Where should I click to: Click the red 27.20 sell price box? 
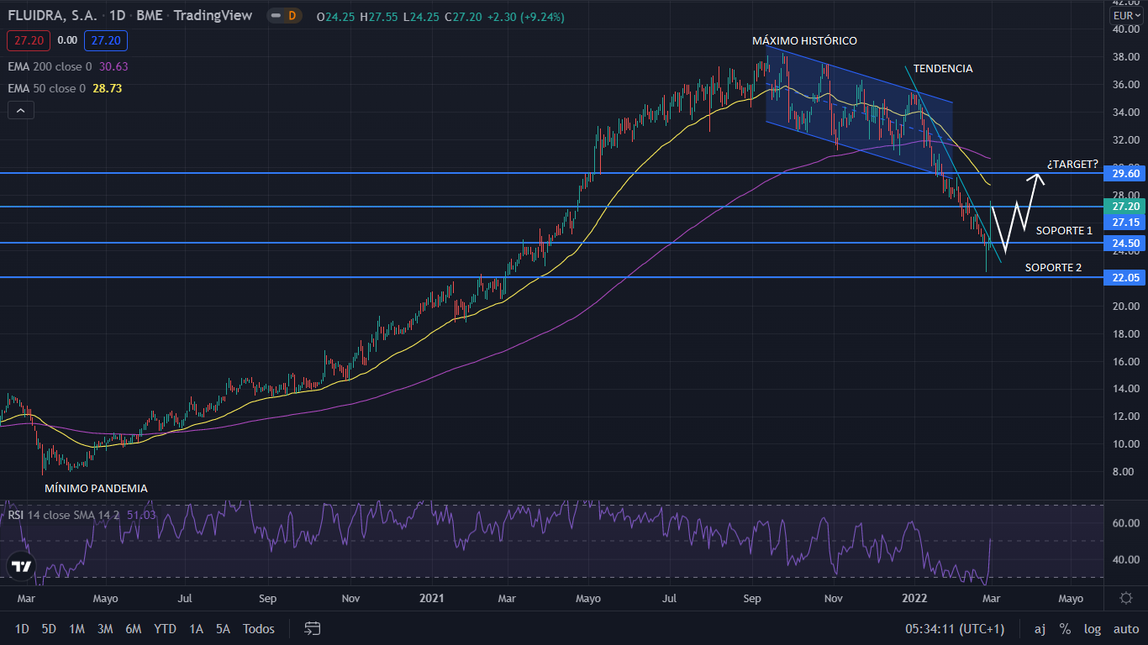coord(28,39)
